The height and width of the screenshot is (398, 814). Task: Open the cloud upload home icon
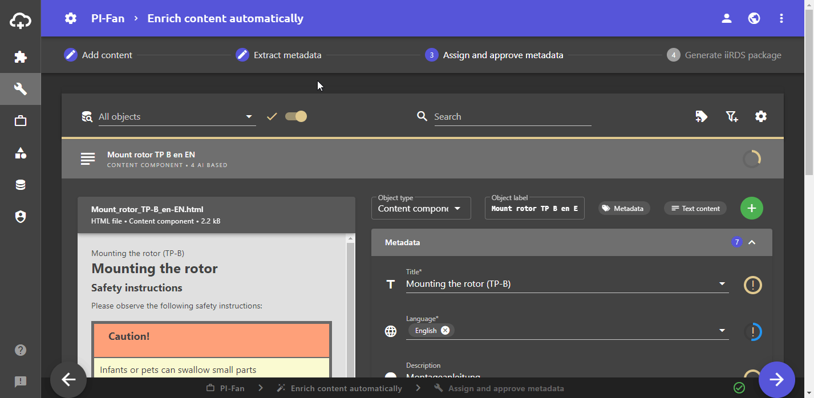(x=21, y=21)
